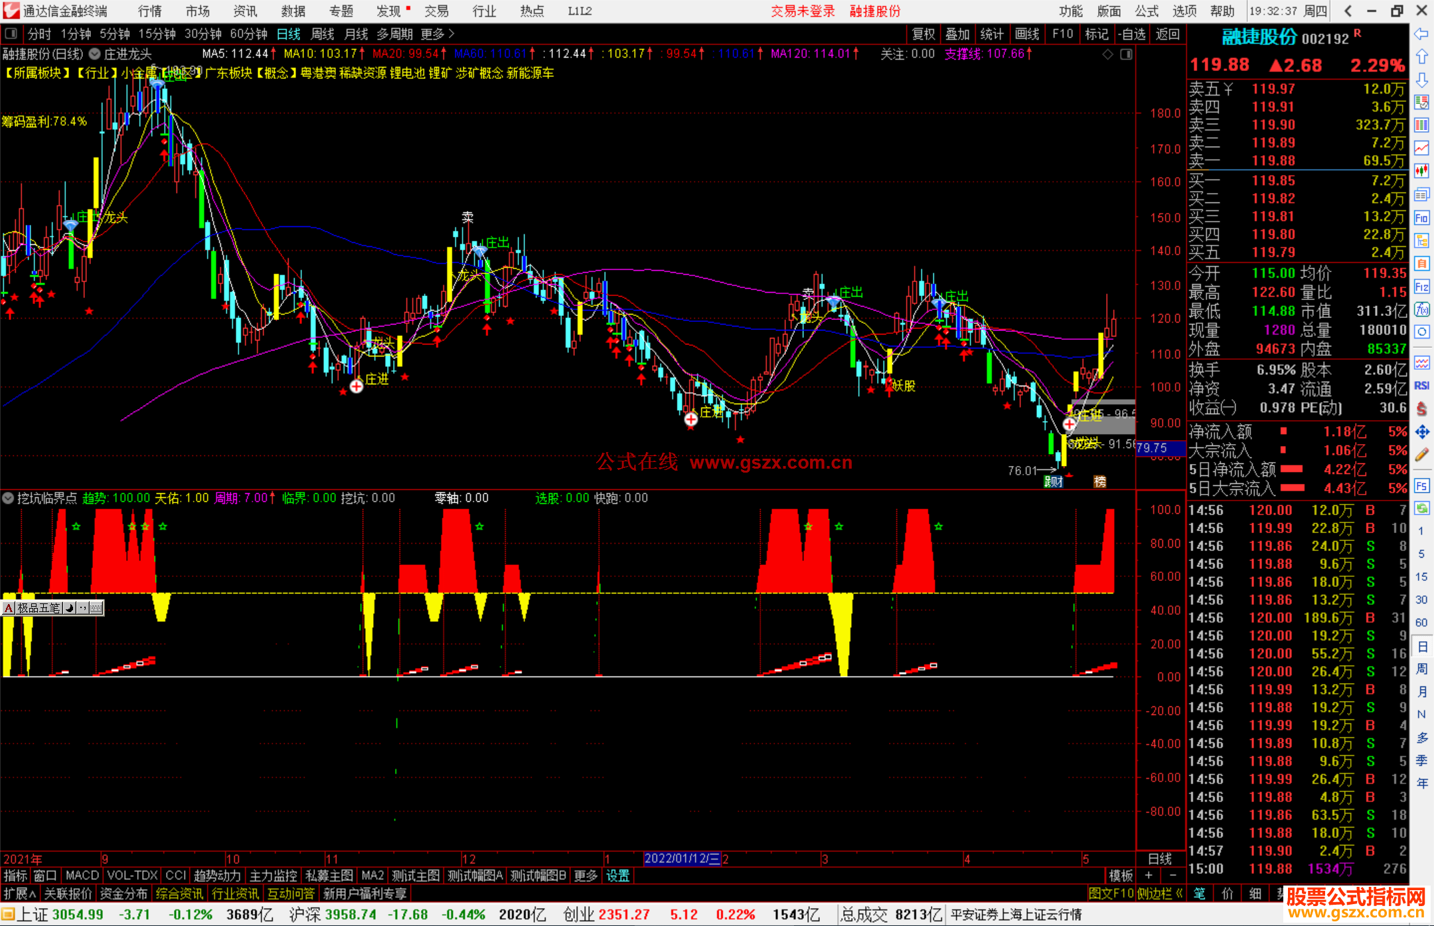This screenshot has height=926, width=1434.
Task: Click the 统计 button
Action: (993, 34)
